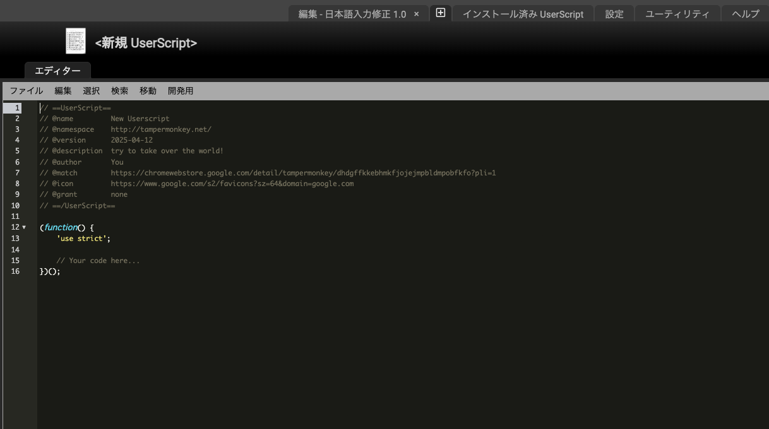Click author value 'You'

(117, 162)
